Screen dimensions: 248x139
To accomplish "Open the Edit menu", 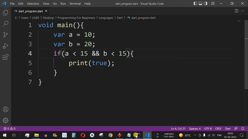I will (21, 3).
